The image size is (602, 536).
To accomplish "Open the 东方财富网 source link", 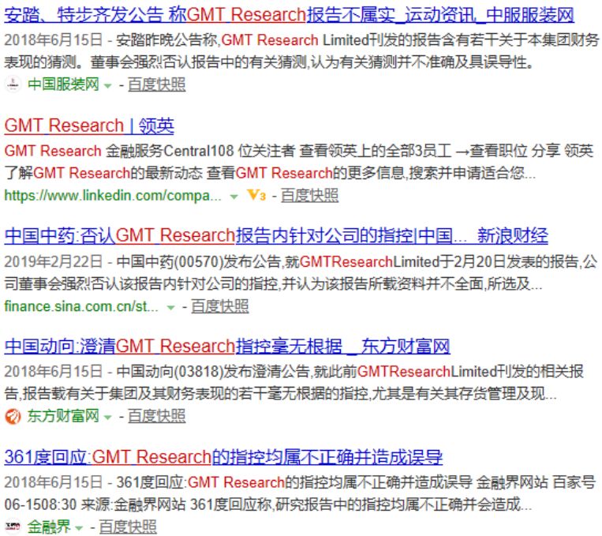I will [63, 416].
